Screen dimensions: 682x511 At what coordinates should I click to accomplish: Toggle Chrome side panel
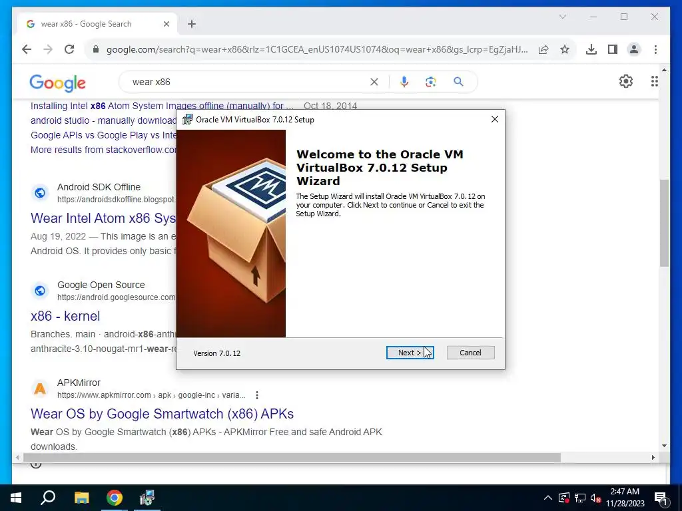click(613, 49)
